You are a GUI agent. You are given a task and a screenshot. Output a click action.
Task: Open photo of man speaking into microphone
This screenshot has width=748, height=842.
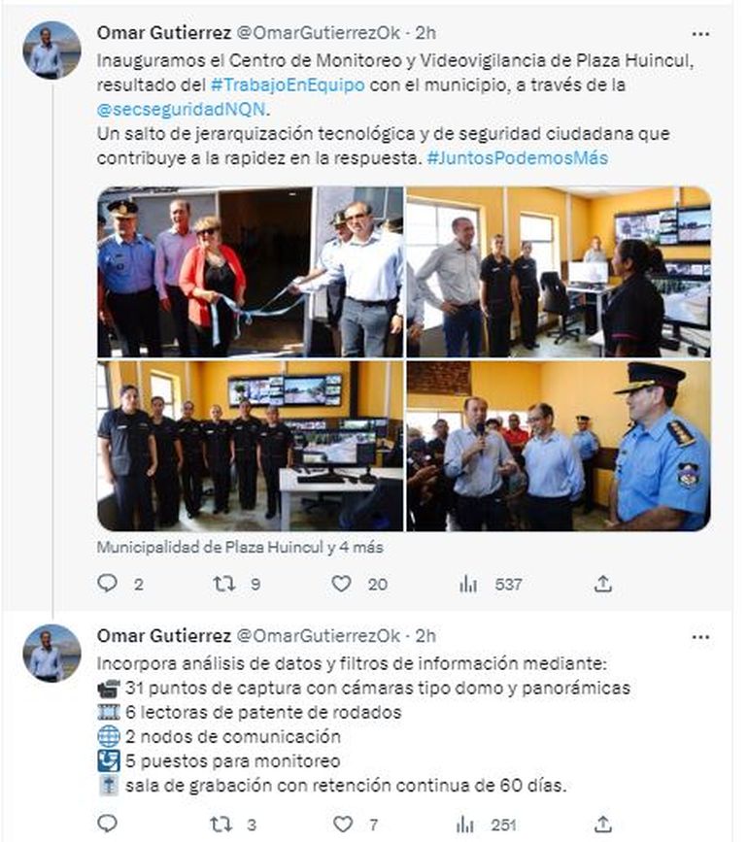(x=559, y=446)
